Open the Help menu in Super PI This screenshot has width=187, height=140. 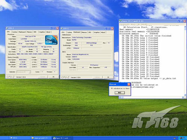click(144, 24)
